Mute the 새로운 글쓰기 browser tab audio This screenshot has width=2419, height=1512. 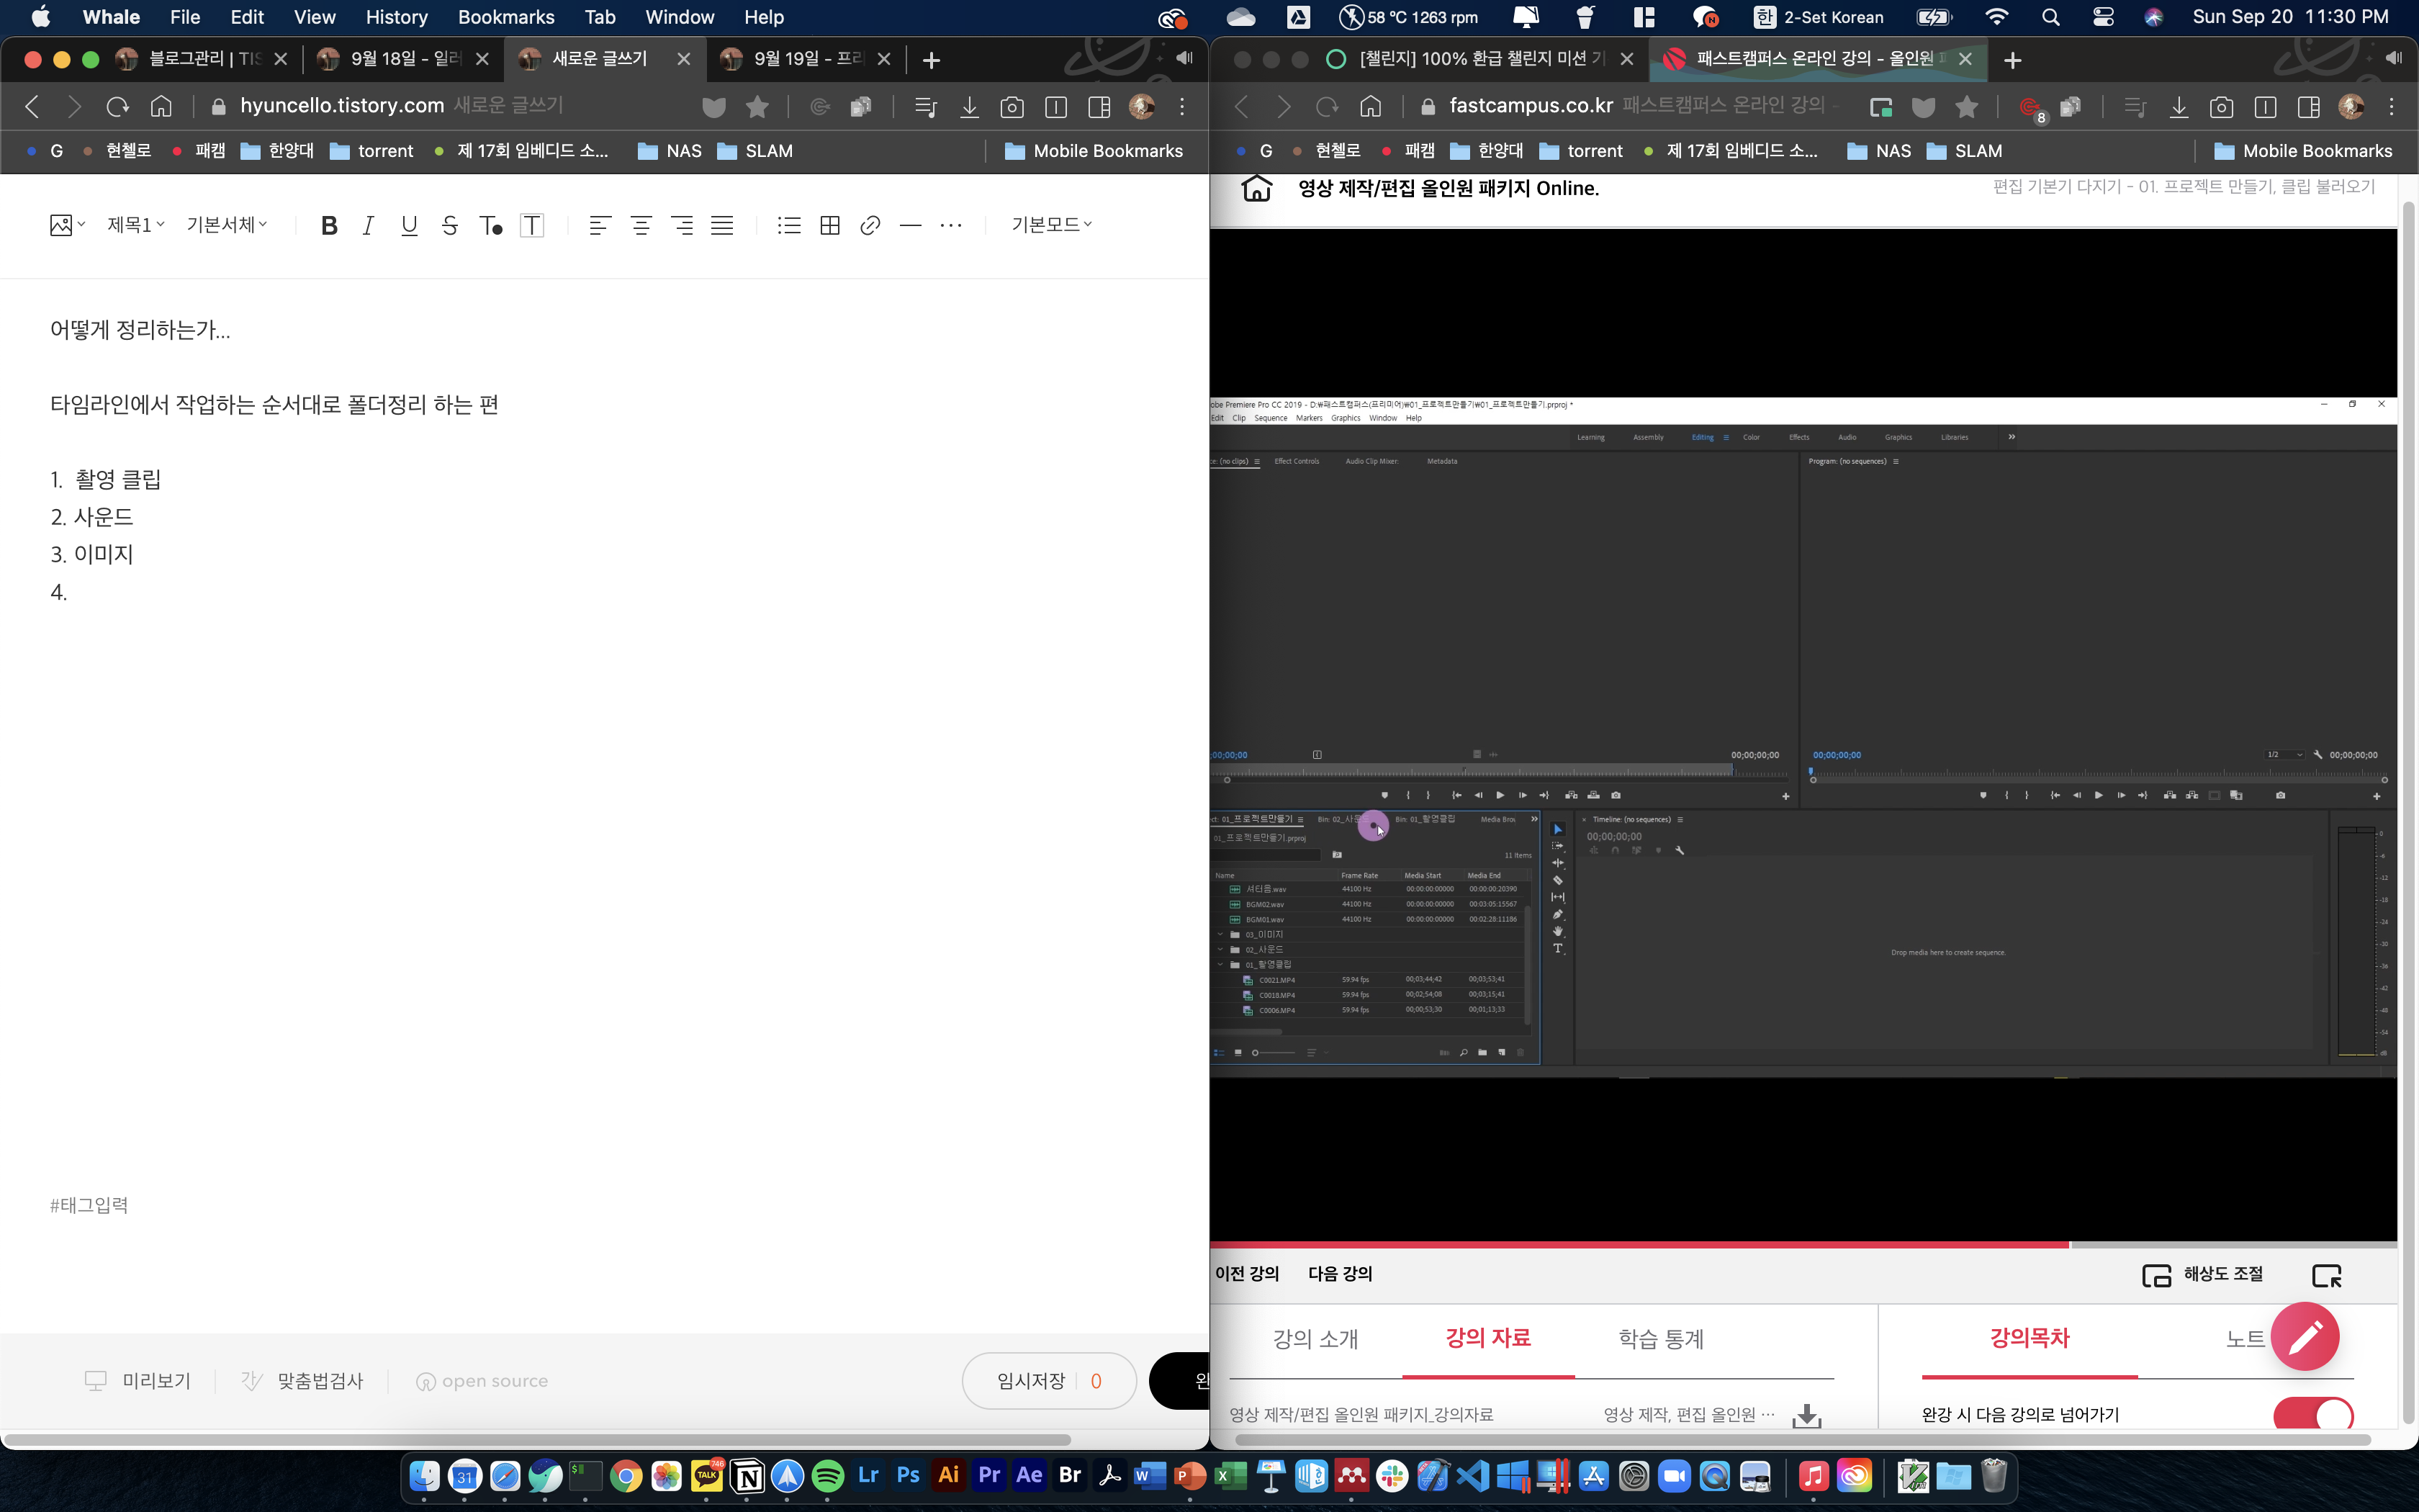click(x=1184, y=58)
